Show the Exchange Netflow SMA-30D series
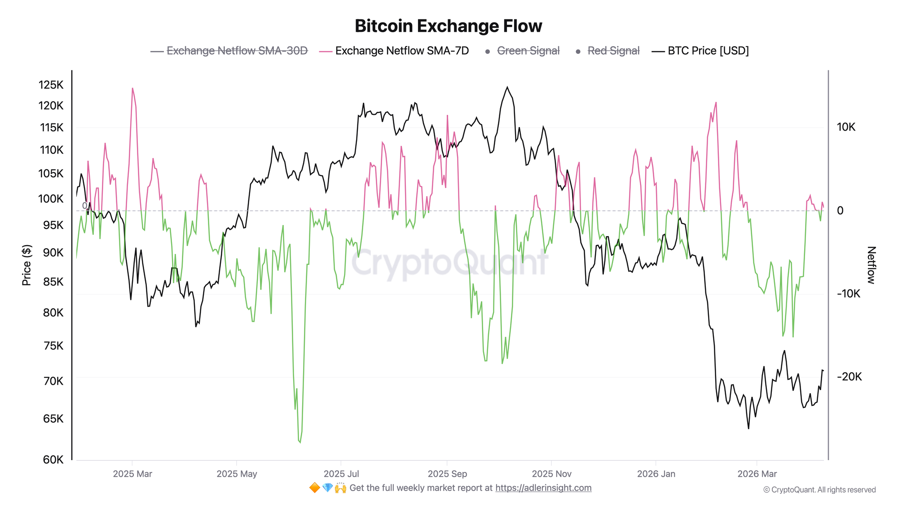The image size is (898, 505). (x=237, y=51)
